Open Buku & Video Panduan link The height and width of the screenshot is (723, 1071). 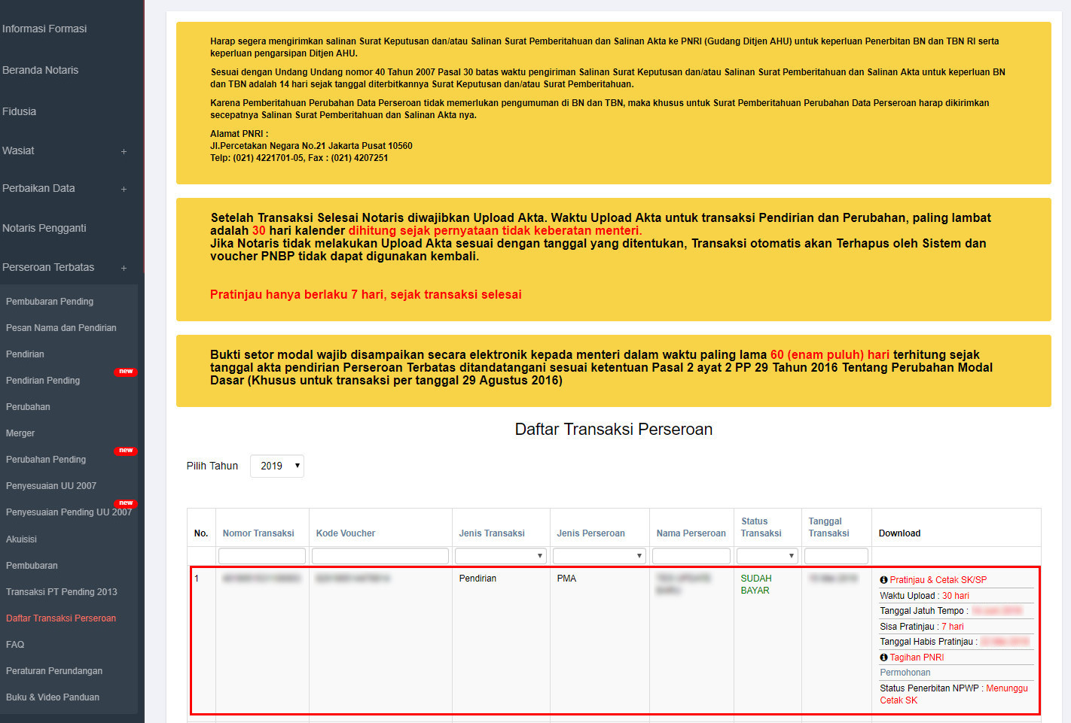point(53,697)
